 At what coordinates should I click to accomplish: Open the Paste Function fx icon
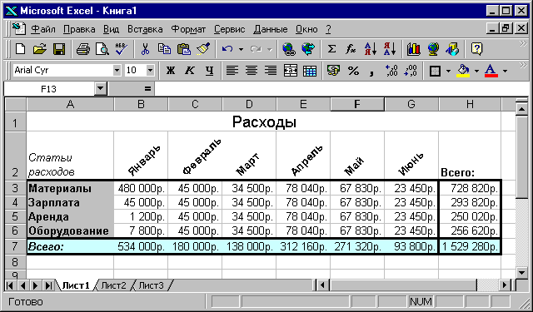point(351,49)
